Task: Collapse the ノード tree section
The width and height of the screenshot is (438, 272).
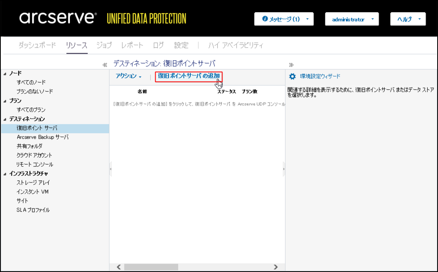Action: coord(5,74)
